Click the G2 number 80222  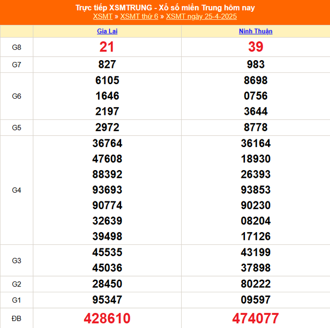(x=255, y=284)
